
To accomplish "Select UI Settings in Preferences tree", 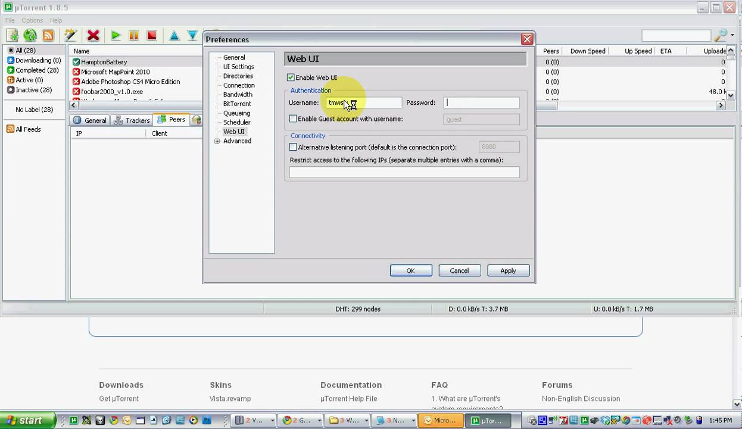I will 239,67.
